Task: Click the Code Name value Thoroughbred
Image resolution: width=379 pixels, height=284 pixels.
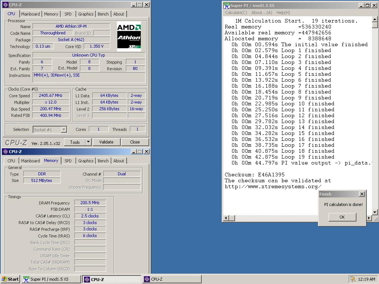Action: pyautogui.click(x=53, y=33)
